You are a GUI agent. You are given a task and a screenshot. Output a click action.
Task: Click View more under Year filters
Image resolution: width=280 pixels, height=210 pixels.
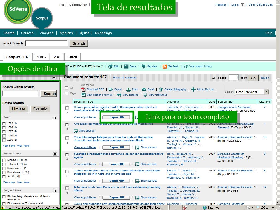9,146
